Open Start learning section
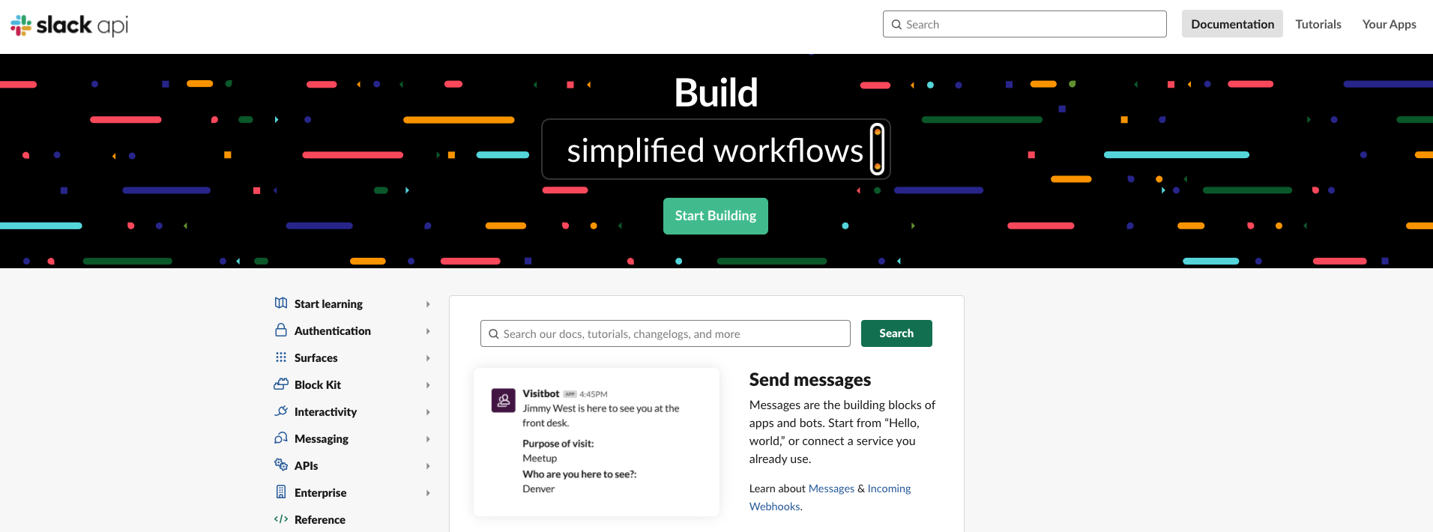This screenshot has height=532, width=1433. tap(328, 304)
